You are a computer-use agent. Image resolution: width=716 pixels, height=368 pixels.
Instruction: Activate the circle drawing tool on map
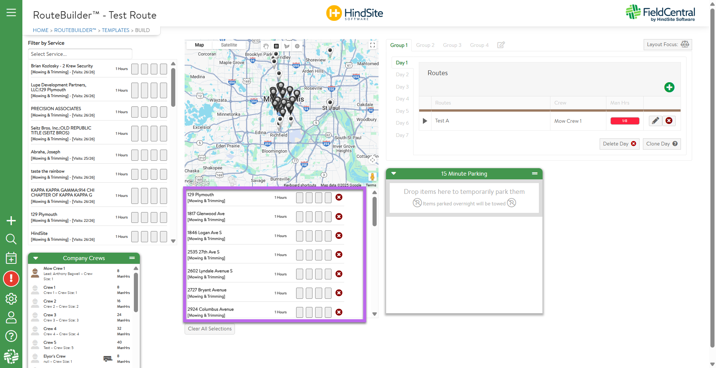click(297, 46)
